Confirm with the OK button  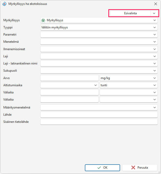[102, 168]
